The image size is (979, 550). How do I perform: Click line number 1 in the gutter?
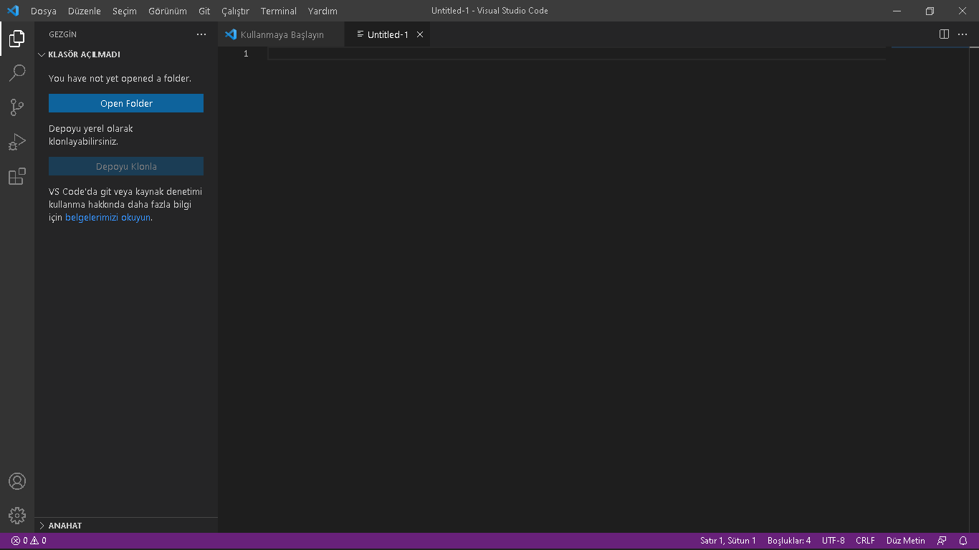tap(246, 54)
